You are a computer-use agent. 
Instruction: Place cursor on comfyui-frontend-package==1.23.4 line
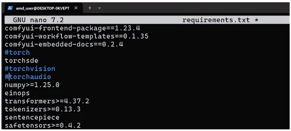point(72,28)
